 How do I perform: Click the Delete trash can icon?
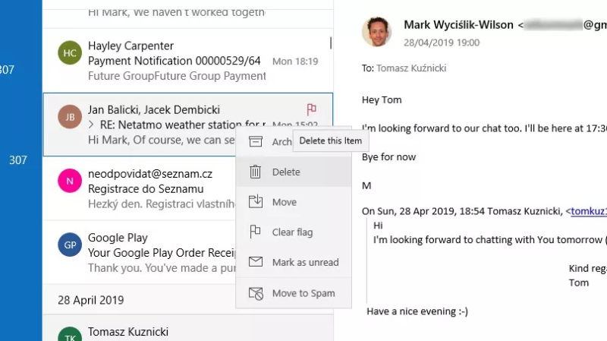256,172
